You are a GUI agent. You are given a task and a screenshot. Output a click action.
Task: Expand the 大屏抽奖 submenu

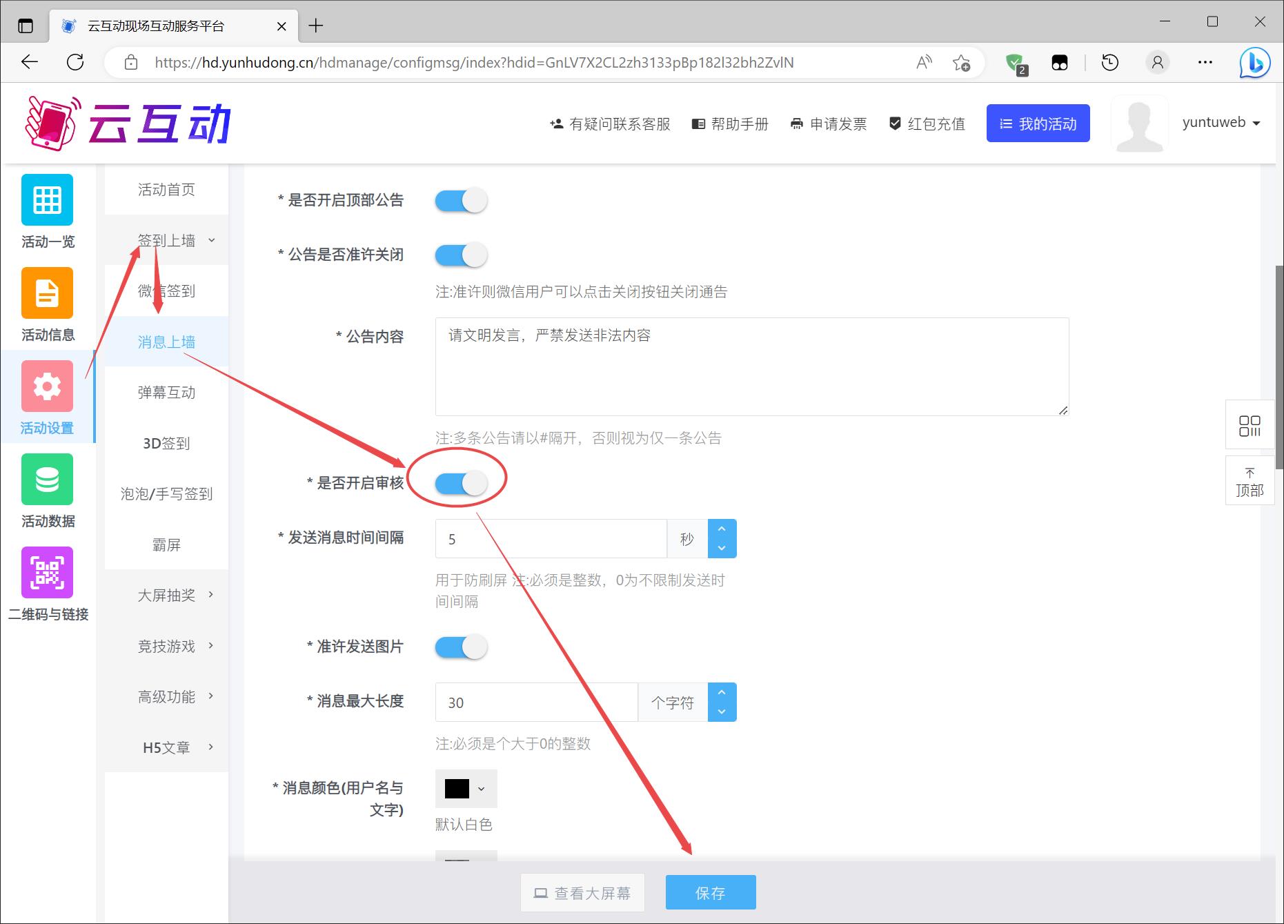[166, 595]
